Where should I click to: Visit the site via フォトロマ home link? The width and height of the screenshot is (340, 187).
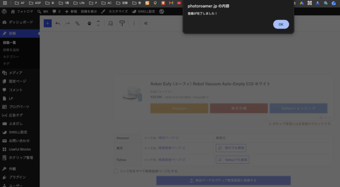[x=22, y=12]
